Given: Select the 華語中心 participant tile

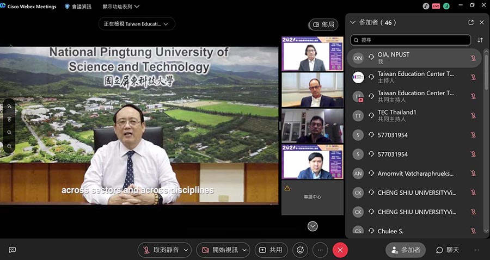Looking at the screenshot, I should (x=313, y=197).
